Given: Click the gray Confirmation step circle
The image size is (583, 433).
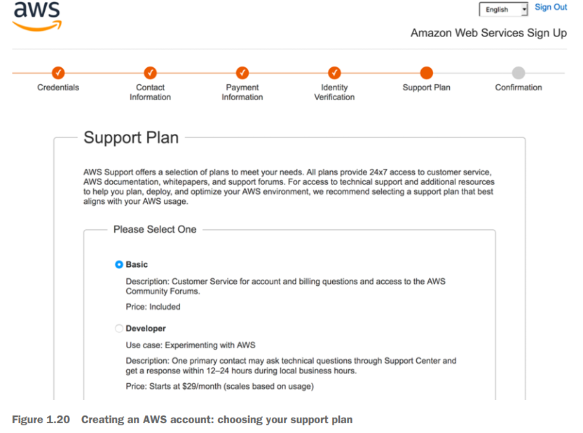Looking at the screenshot, I should 519,72.
